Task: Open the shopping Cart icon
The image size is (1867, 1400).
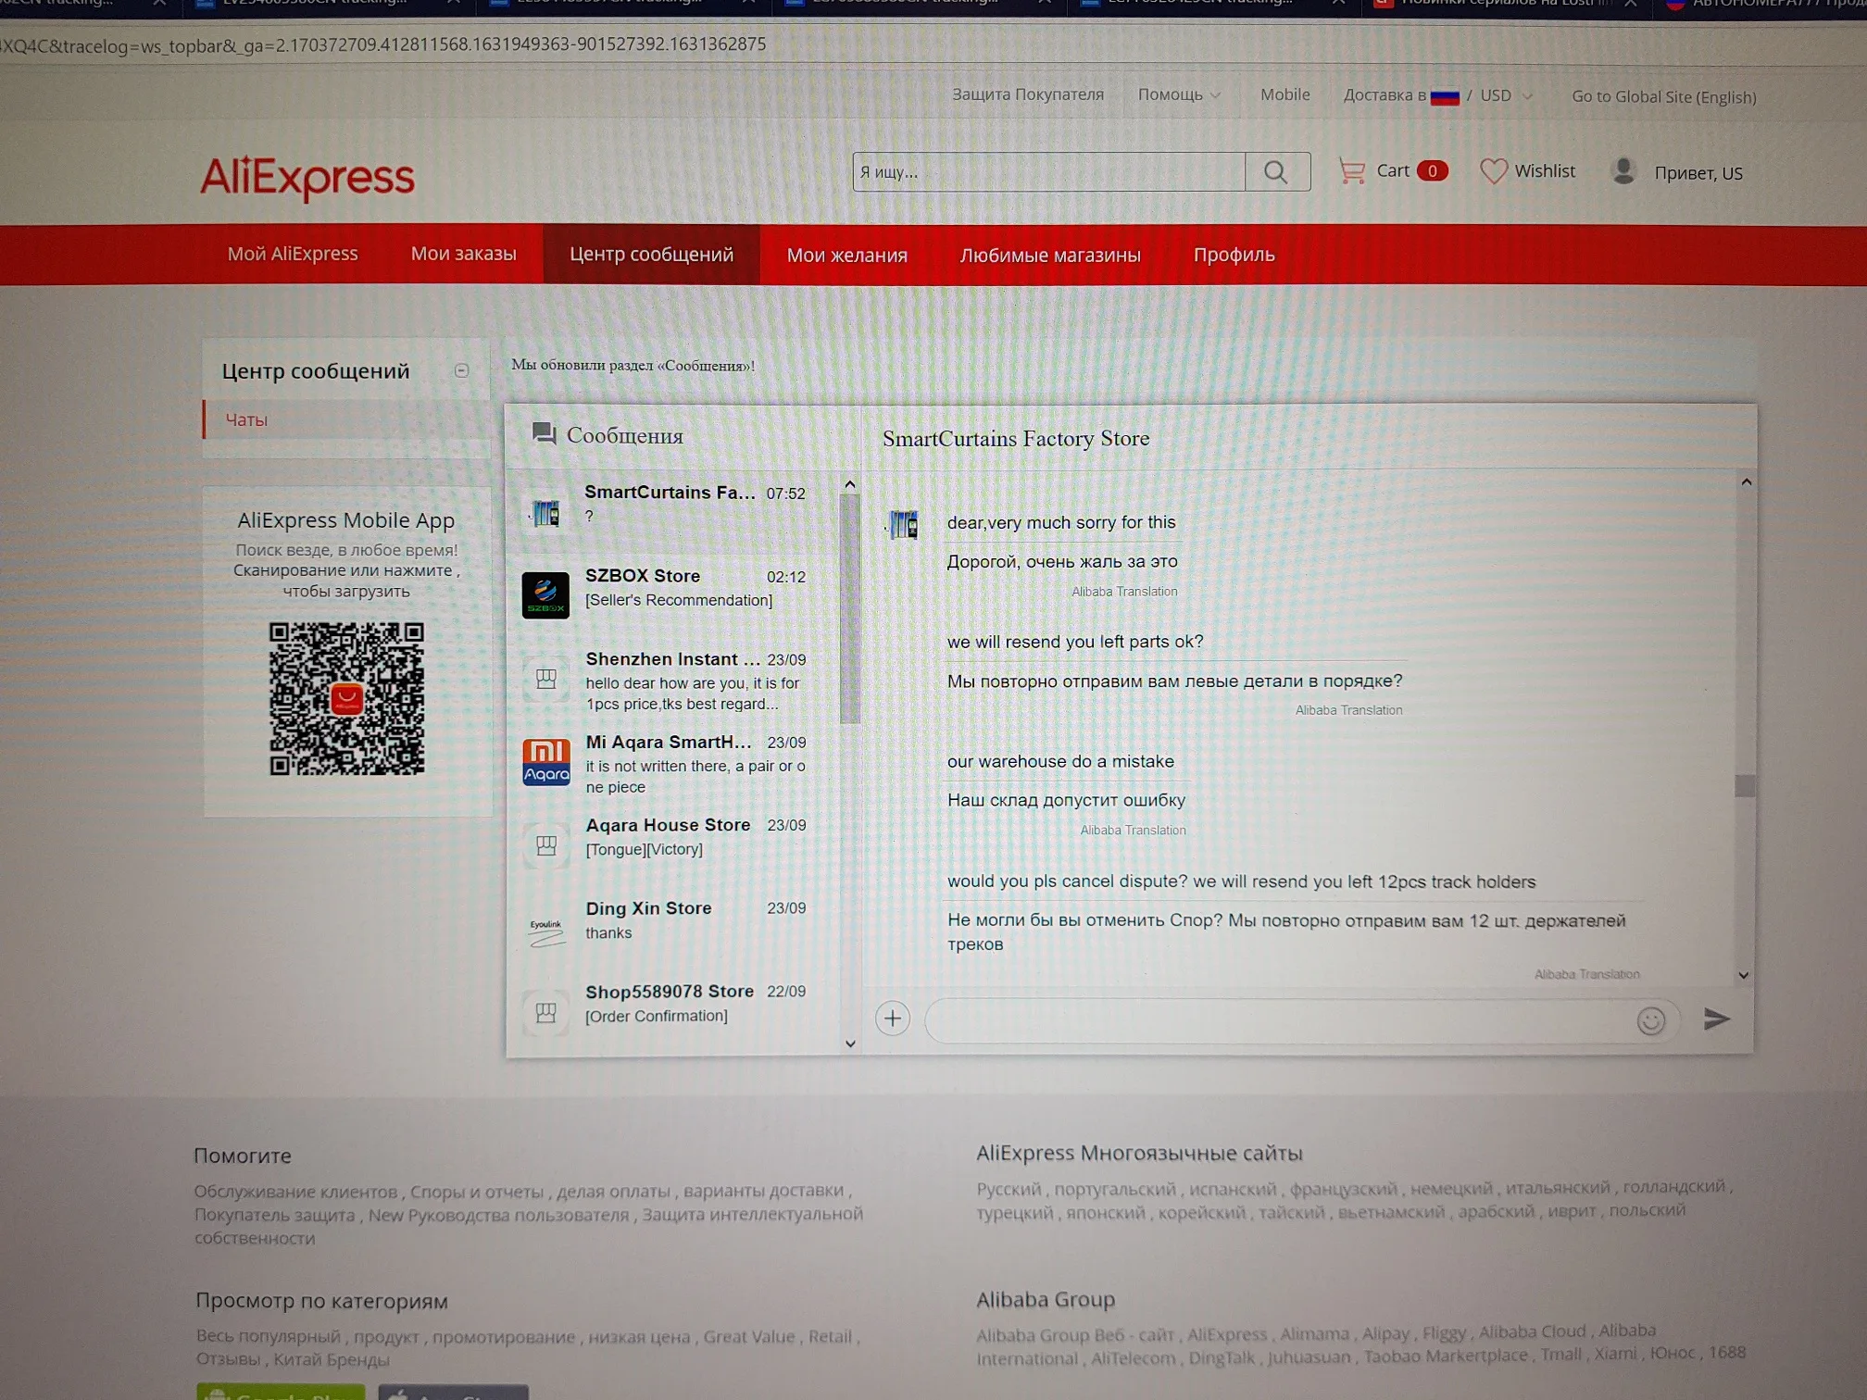Action: tap(1352, 171)
